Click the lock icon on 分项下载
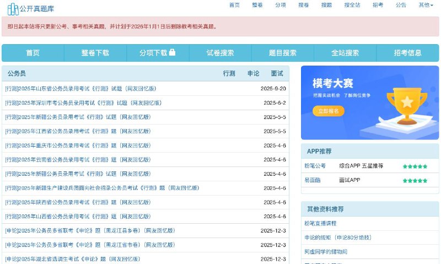This screenshot has height=264, width=441. [172, 52]
